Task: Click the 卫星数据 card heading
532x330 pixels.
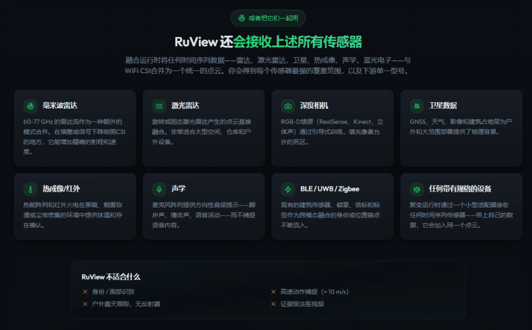Action: [443, 105]
